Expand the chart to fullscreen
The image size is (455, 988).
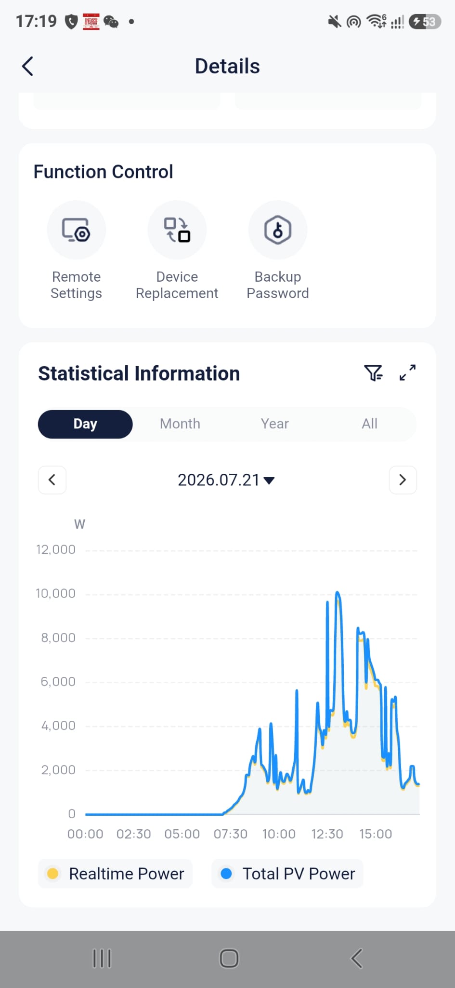click(407, 373)
